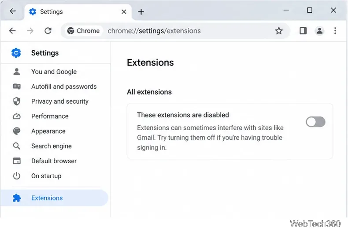Click the forward navigation arrow

pyautogui.click(x=30, y=31)
